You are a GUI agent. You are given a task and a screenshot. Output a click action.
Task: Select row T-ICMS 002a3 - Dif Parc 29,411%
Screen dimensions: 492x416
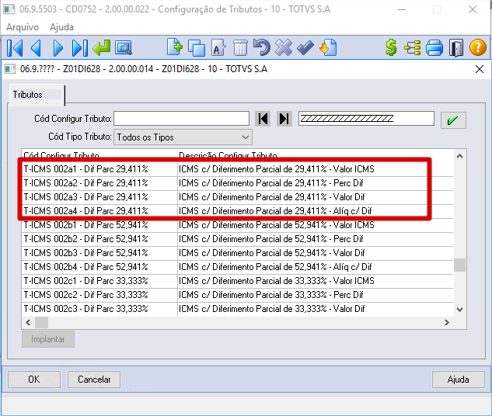coord(238,197)
